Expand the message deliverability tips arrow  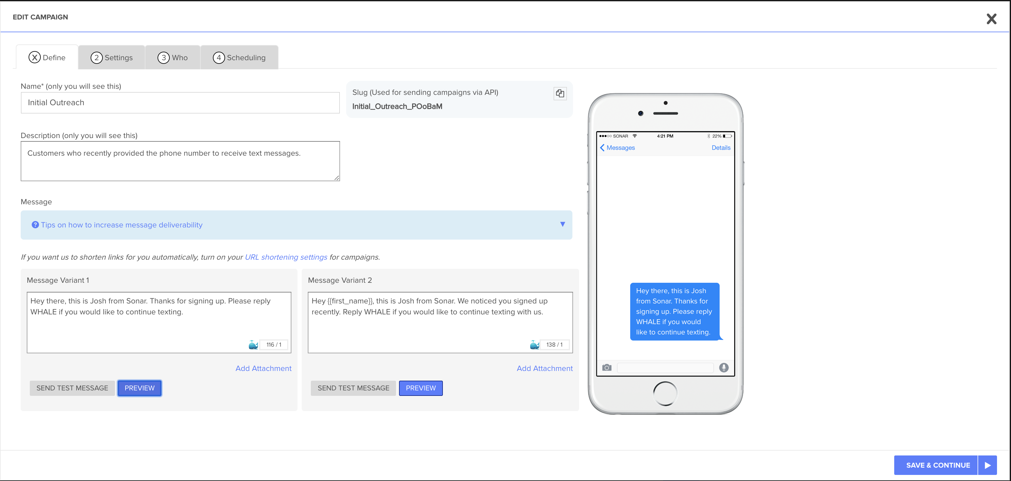(x=562, y=224)
